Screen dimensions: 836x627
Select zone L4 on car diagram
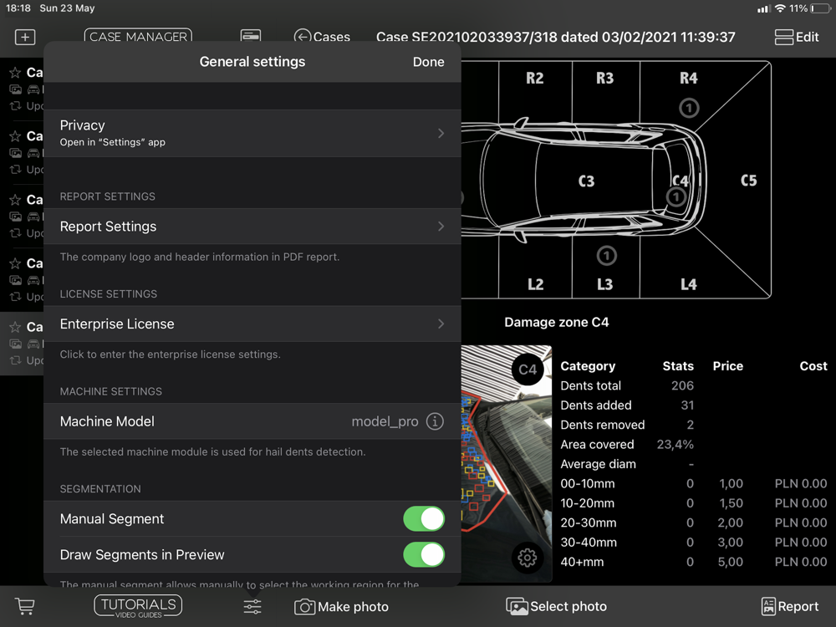(x=688, y=284)
